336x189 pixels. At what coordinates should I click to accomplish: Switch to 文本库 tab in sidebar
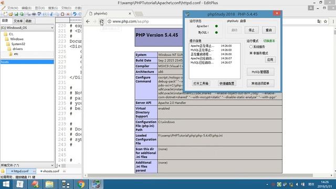pyautogui.click(x=18, y=21)
